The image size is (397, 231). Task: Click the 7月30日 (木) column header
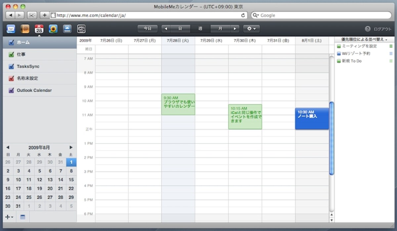pyautogui.click(x=245, y=40)
